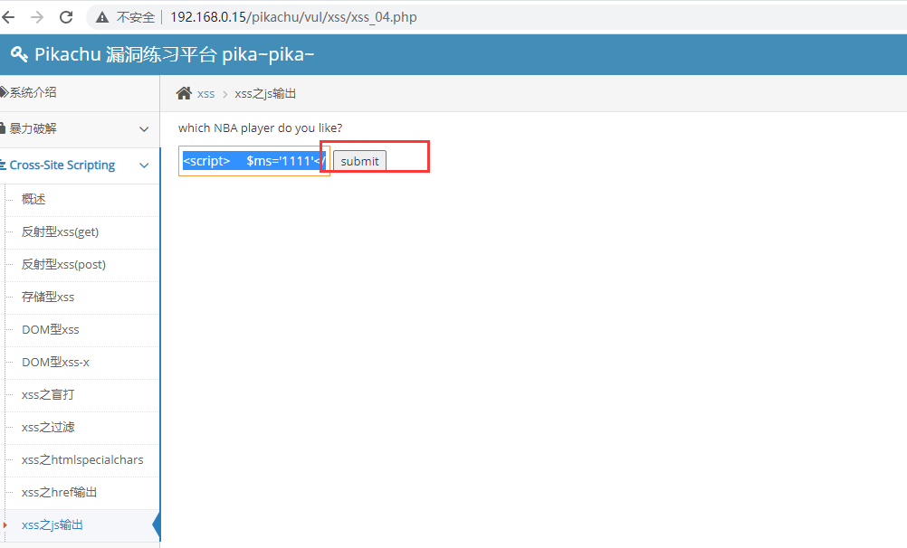Click the submit button
The width and height of the screenshot is (907, 548).
(359, 161)
